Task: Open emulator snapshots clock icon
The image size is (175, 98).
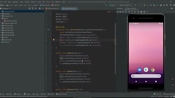Action: [144, 12]
